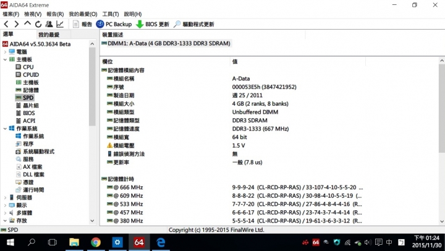
Task: Select the 作業系統 child item
Action: click(x=30, y=136)
